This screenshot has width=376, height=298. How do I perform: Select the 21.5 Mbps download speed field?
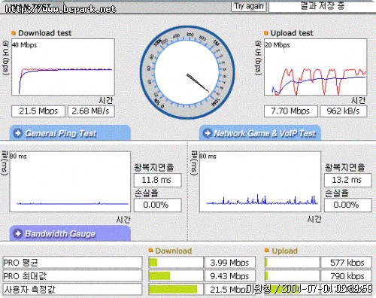coord(38,111)
